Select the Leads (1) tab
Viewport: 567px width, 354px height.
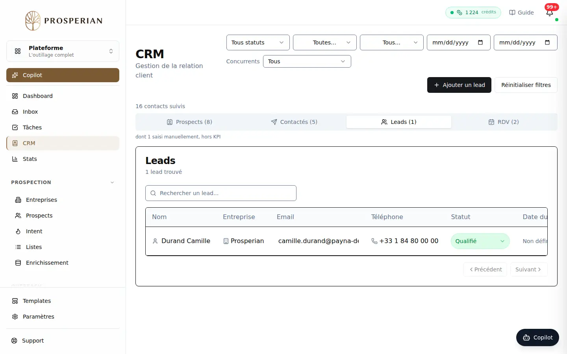399,122
